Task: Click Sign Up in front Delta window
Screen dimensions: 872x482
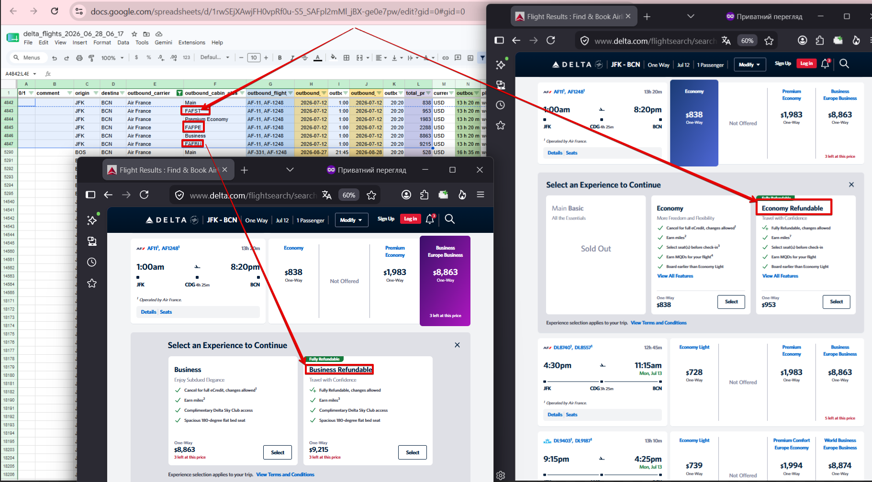Action: (x=386, y=219)
